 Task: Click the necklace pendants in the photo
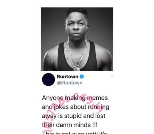click(77, 68)
